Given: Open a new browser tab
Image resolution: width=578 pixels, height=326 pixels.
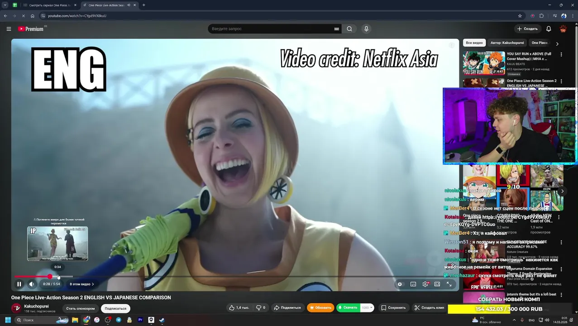Looking at the screenshot, I should click(143, 5).
